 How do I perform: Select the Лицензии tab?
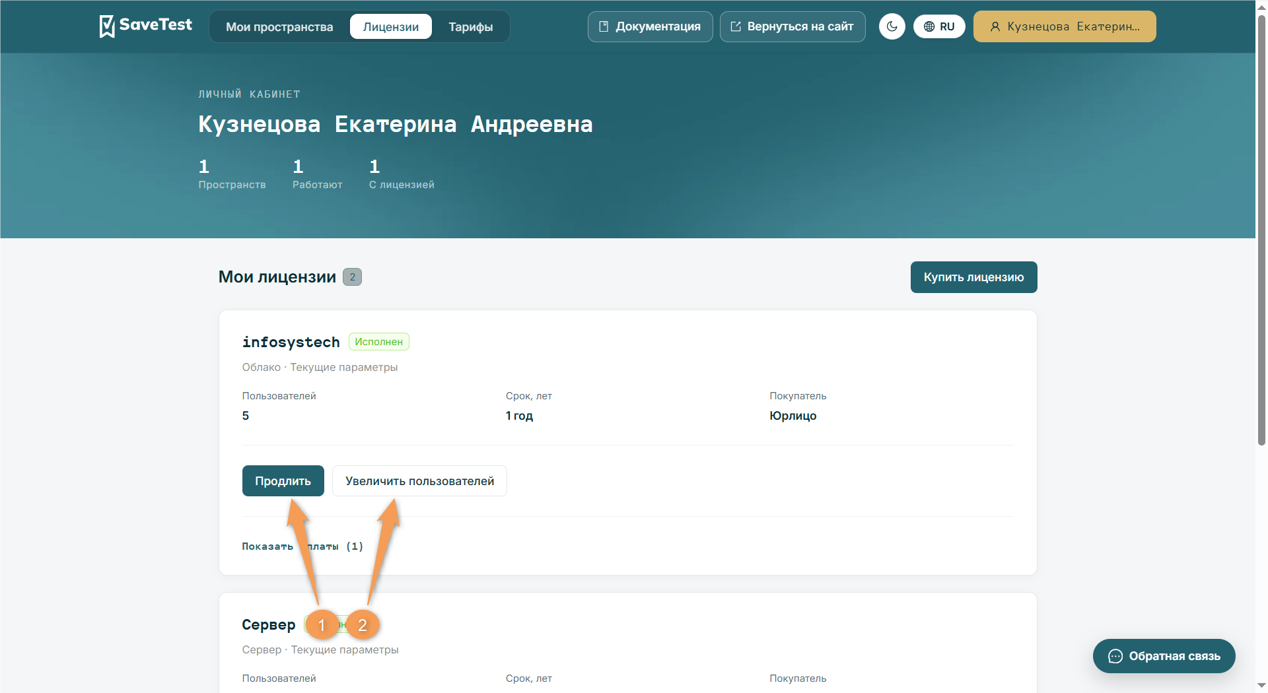pos(391,26)
